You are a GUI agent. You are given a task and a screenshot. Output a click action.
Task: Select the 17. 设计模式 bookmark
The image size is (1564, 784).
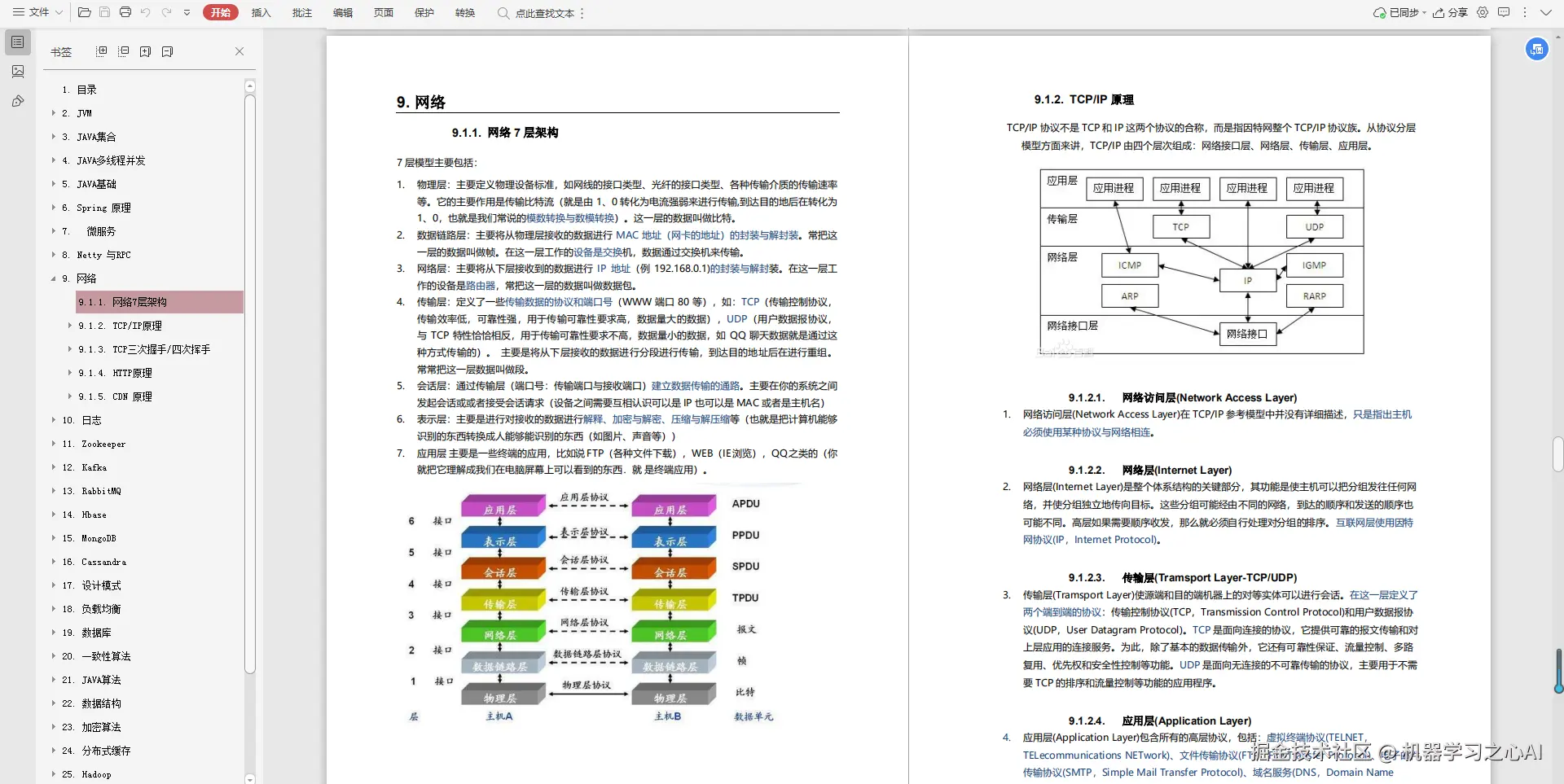[91, 585]
